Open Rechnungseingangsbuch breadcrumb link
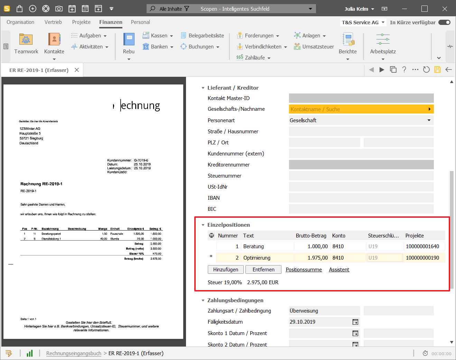 pos(74,353)
